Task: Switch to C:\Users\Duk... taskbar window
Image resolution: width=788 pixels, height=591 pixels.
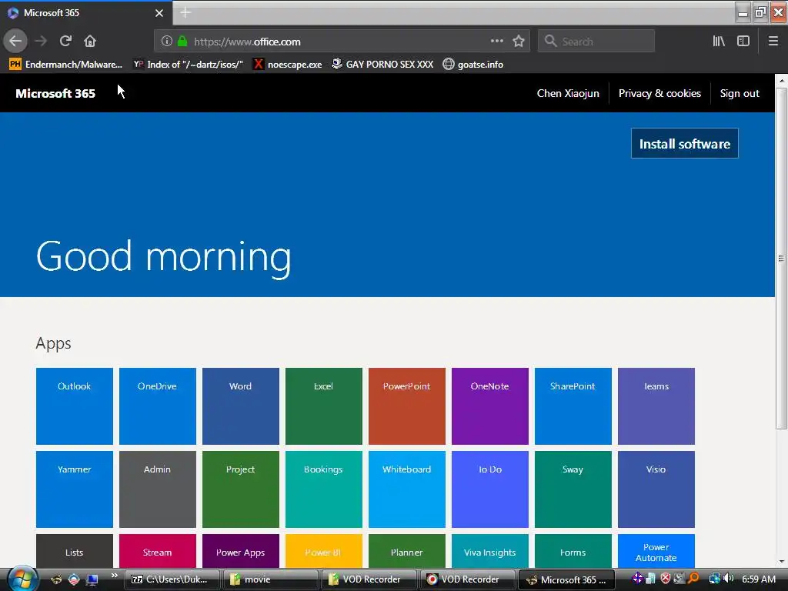Action: pos(172,579)
